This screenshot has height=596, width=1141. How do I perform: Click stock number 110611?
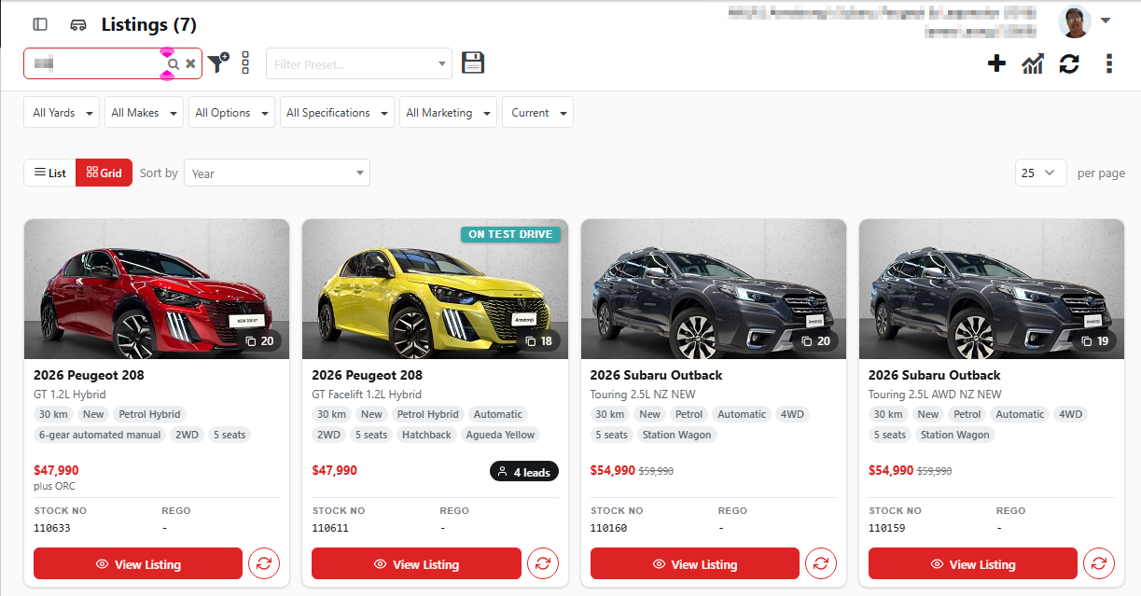[330, 528]
